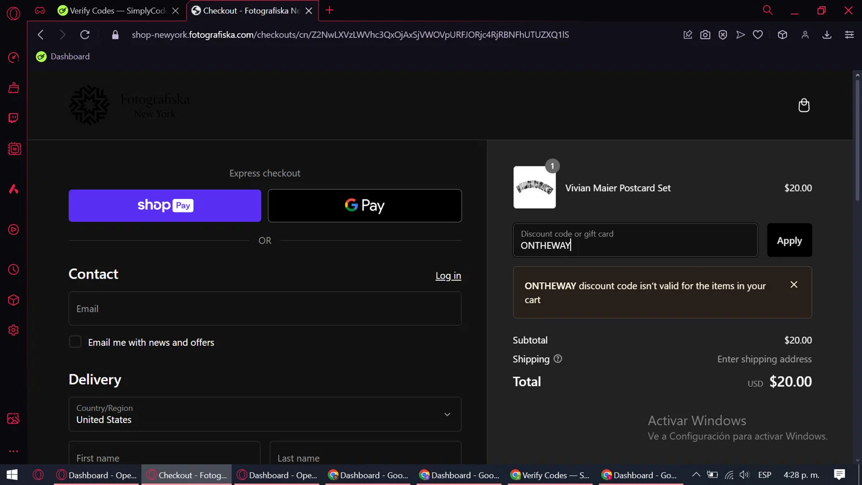862x485 pixels.
Task: Open Twitch sidebar icon
Action: 13,118
